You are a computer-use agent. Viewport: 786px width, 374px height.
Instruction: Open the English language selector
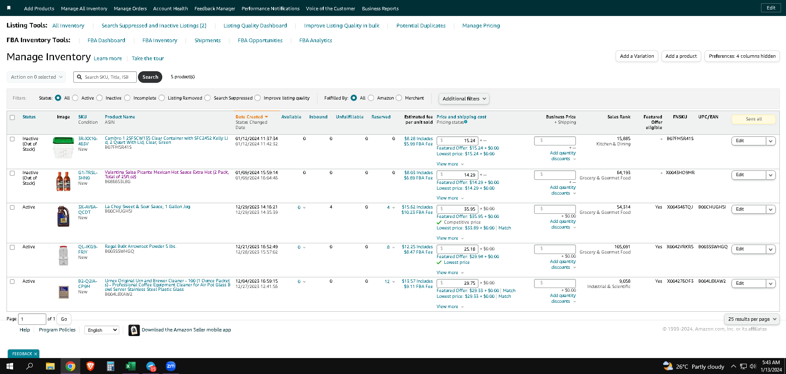pyautogui.click(x=101, y=330)
